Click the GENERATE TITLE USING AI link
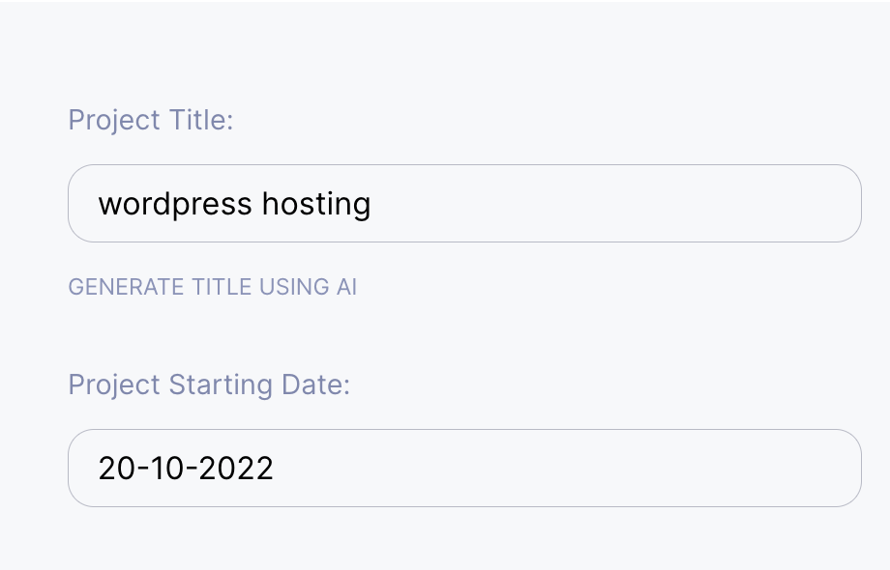The width and height of the screenshot is (890, 570). coord(212,287)
